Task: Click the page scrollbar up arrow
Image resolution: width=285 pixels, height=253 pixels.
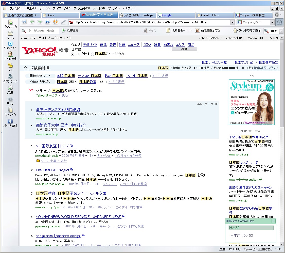Action: coord(281,38)
